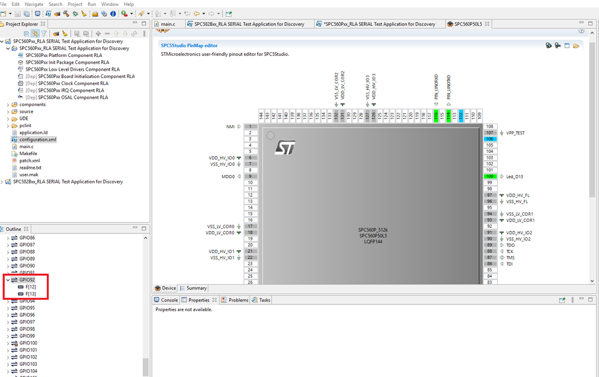Click the New wizard icon in main toolbar
599x377 pixels.
click(x=3, y=14)
